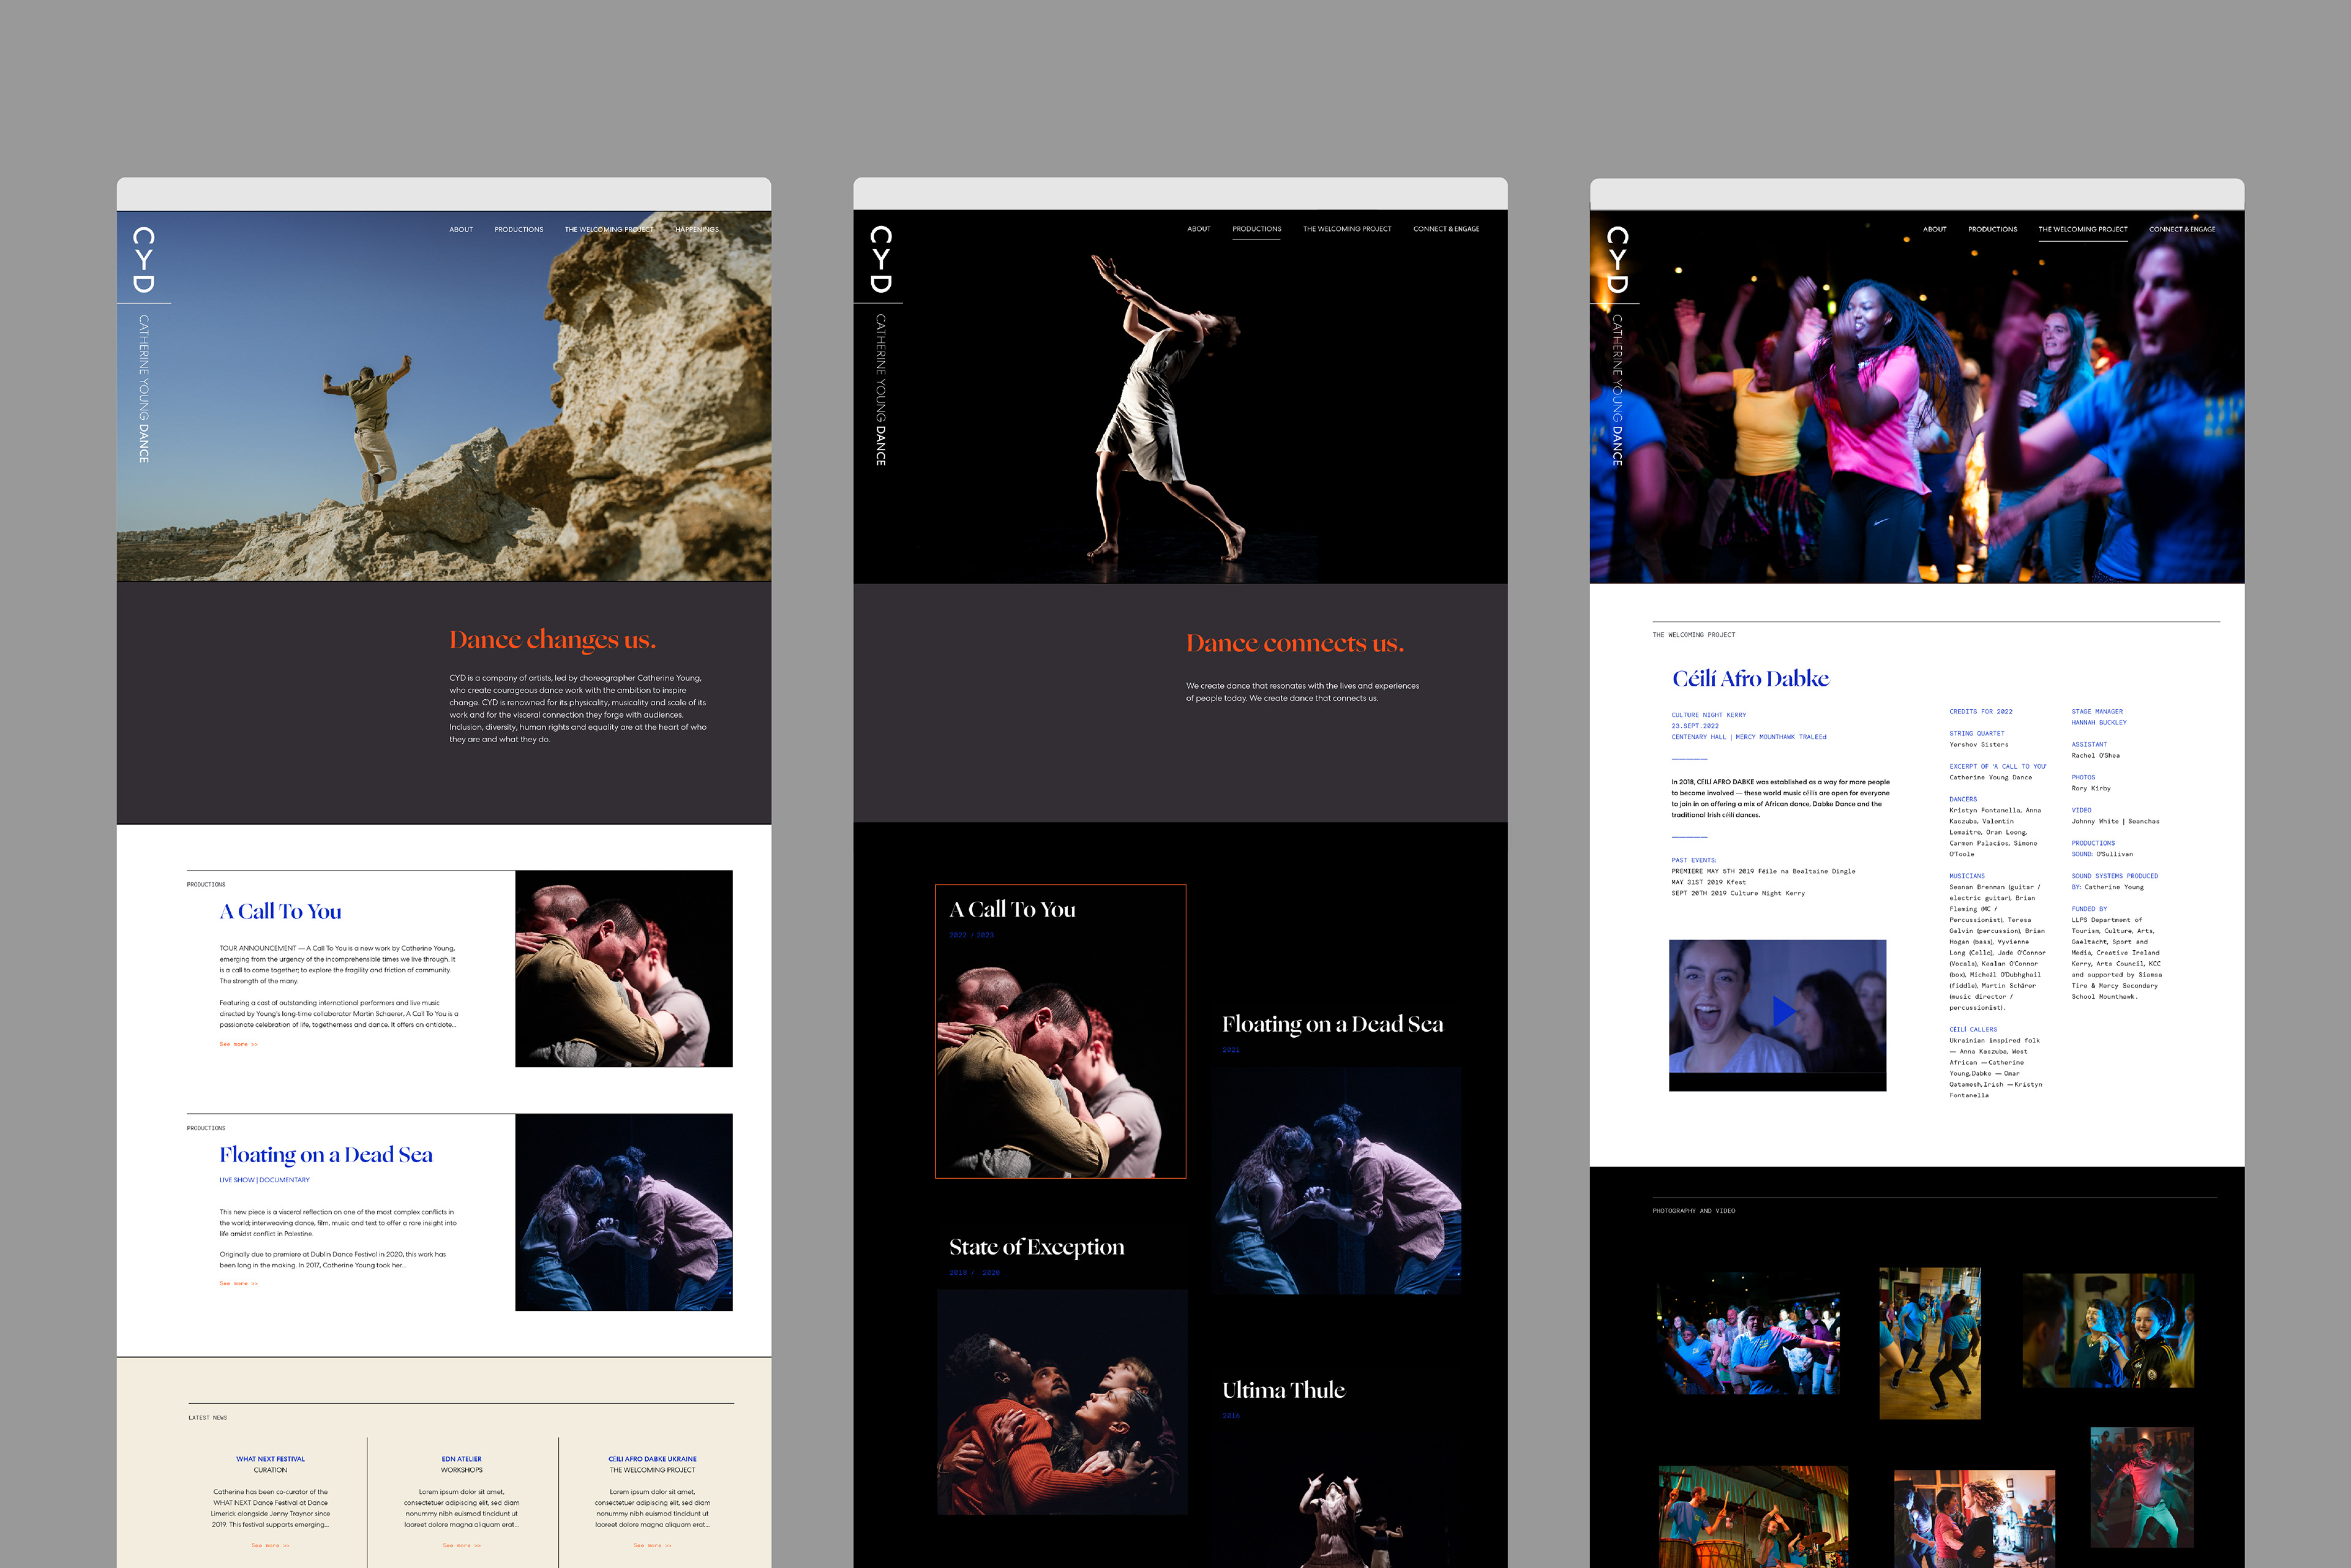Select the orange-bordered A Call To You card
The height and width of the screenshot is (1568, 2351).
1060,1031
